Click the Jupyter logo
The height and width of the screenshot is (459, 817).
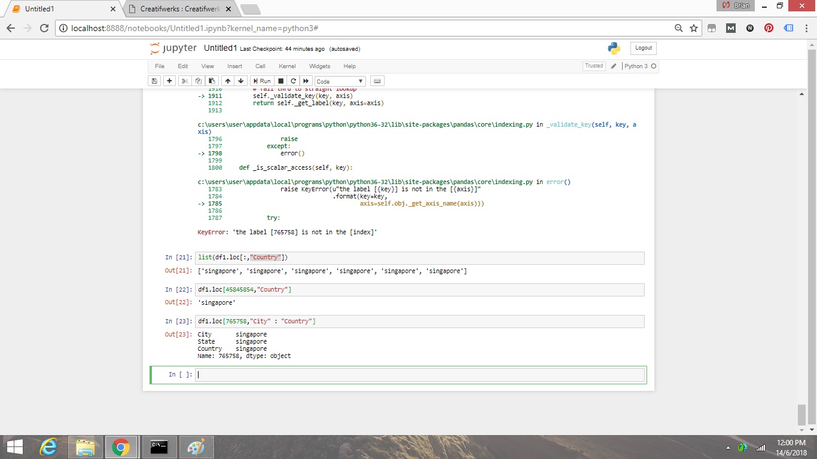[x=173, y=48]
